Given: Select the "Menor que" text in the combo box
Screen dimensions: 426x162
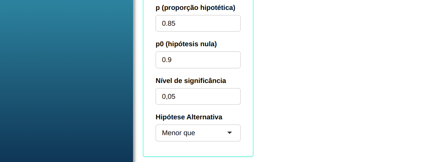Looking at the screenshot, I should [x=179, y=133].
